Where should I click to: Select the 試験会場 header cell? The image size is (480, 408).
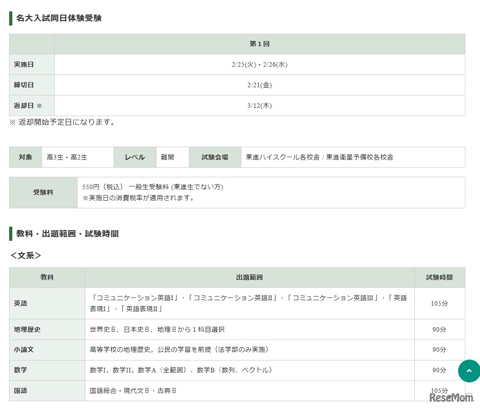click(x=214, y=157)
